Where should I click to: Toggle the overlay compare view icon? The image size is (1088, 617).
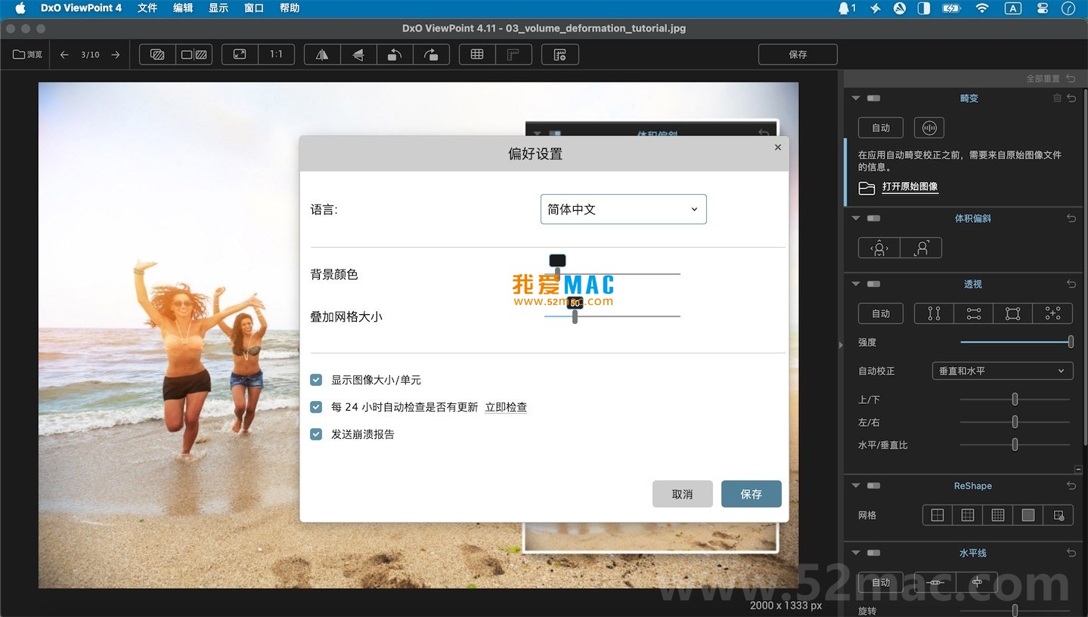pyautogui.click(x=157, y=54)
